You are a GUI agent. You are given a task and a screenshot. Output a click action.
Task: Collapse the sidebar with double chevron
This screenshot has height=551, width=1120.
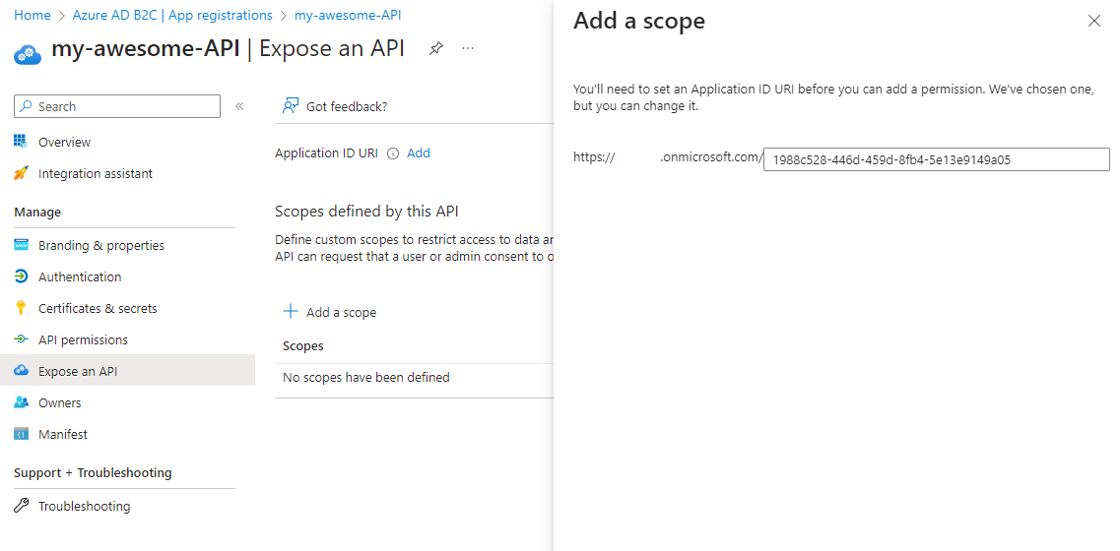[x=240, y=106]
